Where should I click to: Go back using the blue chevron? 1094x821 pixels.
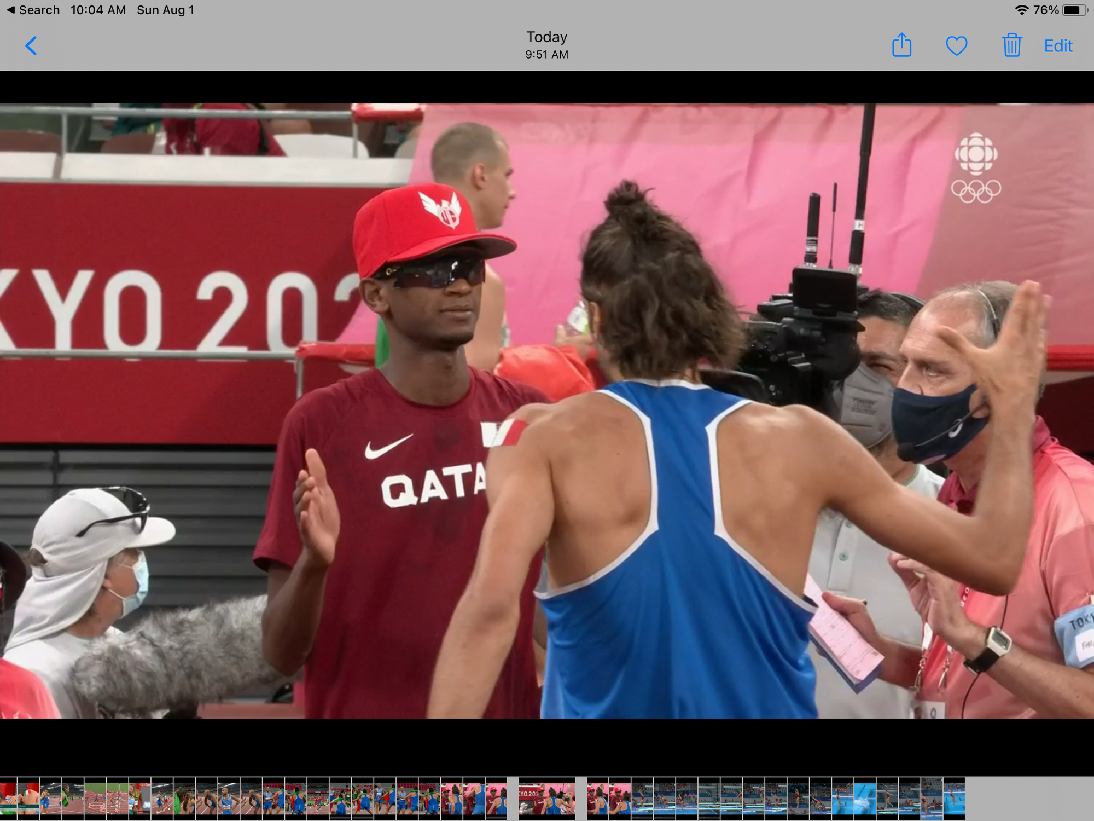31,46
